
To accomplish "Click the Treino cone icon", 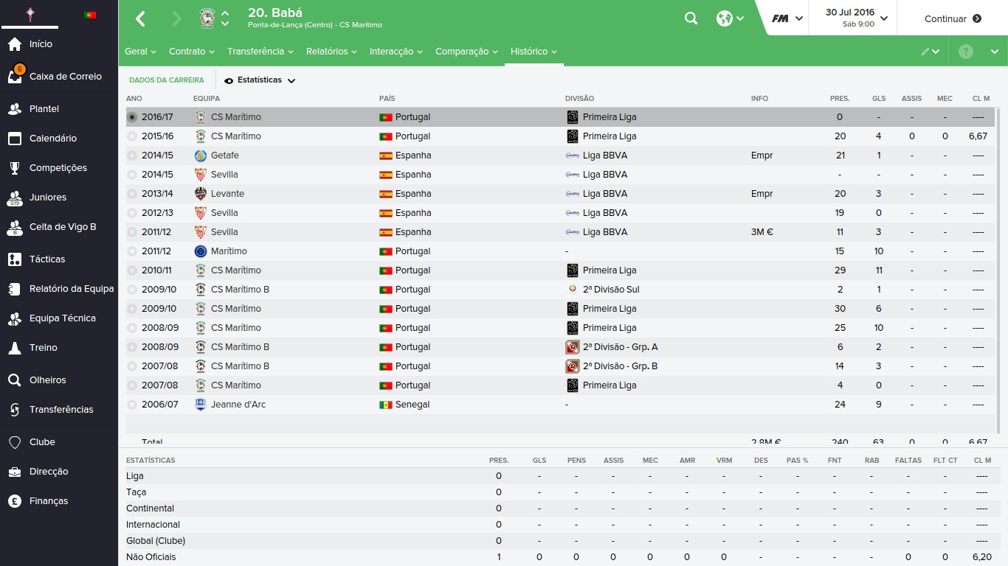I will 14,348.
